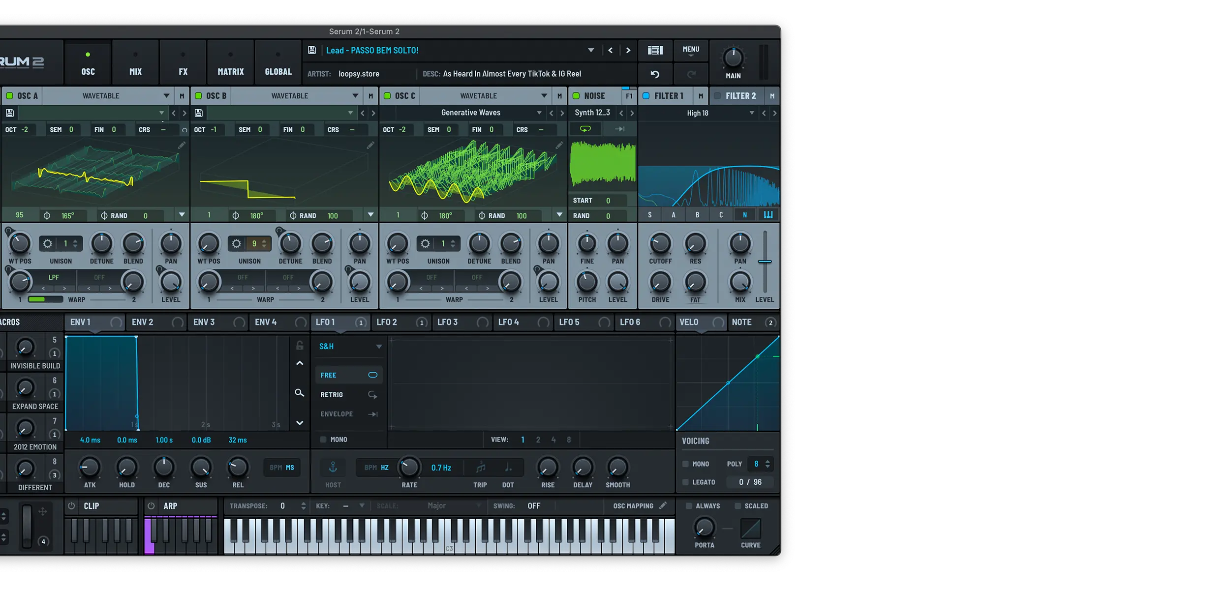Select the ENV 2 tab

click(156, 322)
